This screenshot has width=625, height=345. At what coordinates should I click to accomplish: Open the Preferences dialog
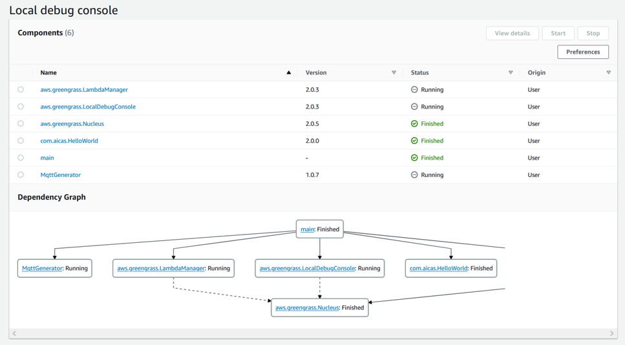(x=583, y=52)
